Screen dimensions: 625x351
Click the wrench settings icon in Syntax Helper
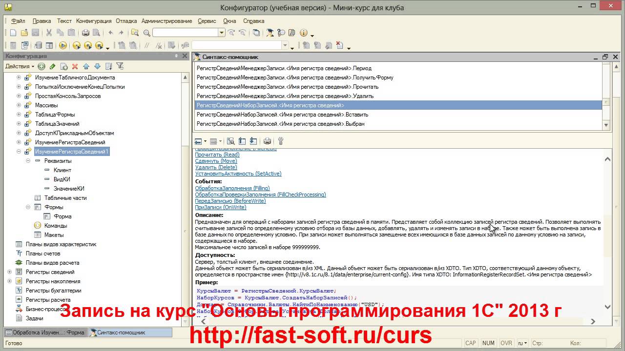coord(281,141)
